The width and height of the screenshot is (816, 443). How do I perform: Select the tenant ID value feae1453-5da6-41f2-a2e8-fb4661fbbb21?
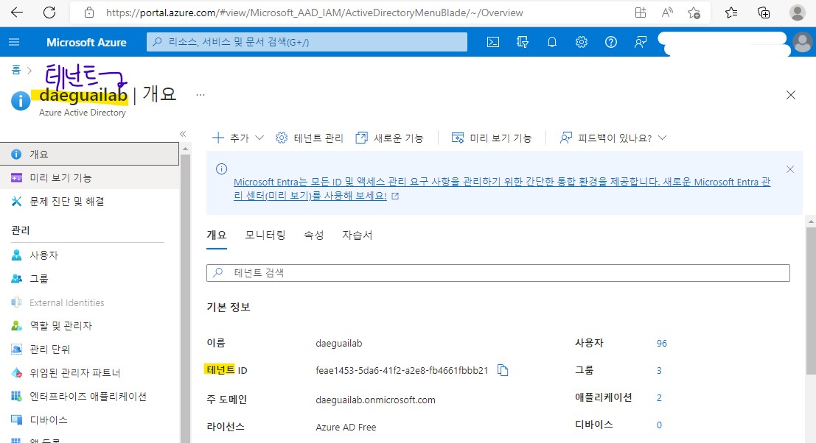(402, 370)
